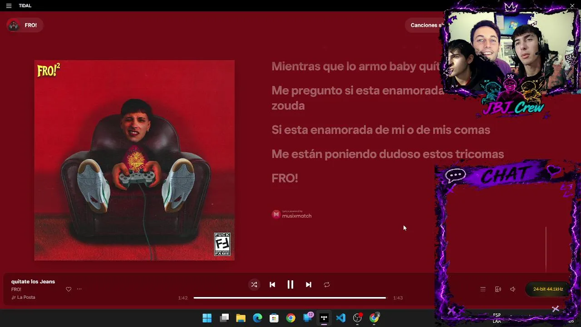Click the TIDAL title in window bar
This screenshot has width=581, height=327.
click(25, 6)
